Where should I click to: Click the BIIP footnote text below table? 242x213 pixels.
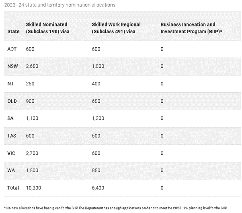pos(116,208)
